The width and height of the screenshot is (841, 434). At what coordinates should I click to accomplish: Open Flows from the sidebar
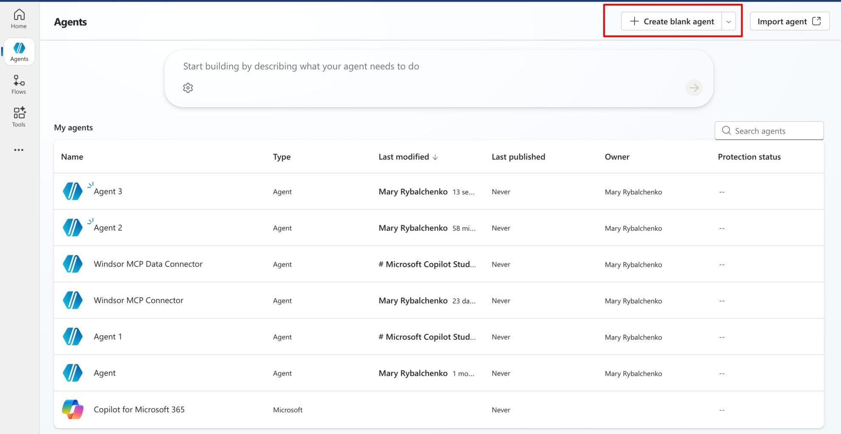19,84
